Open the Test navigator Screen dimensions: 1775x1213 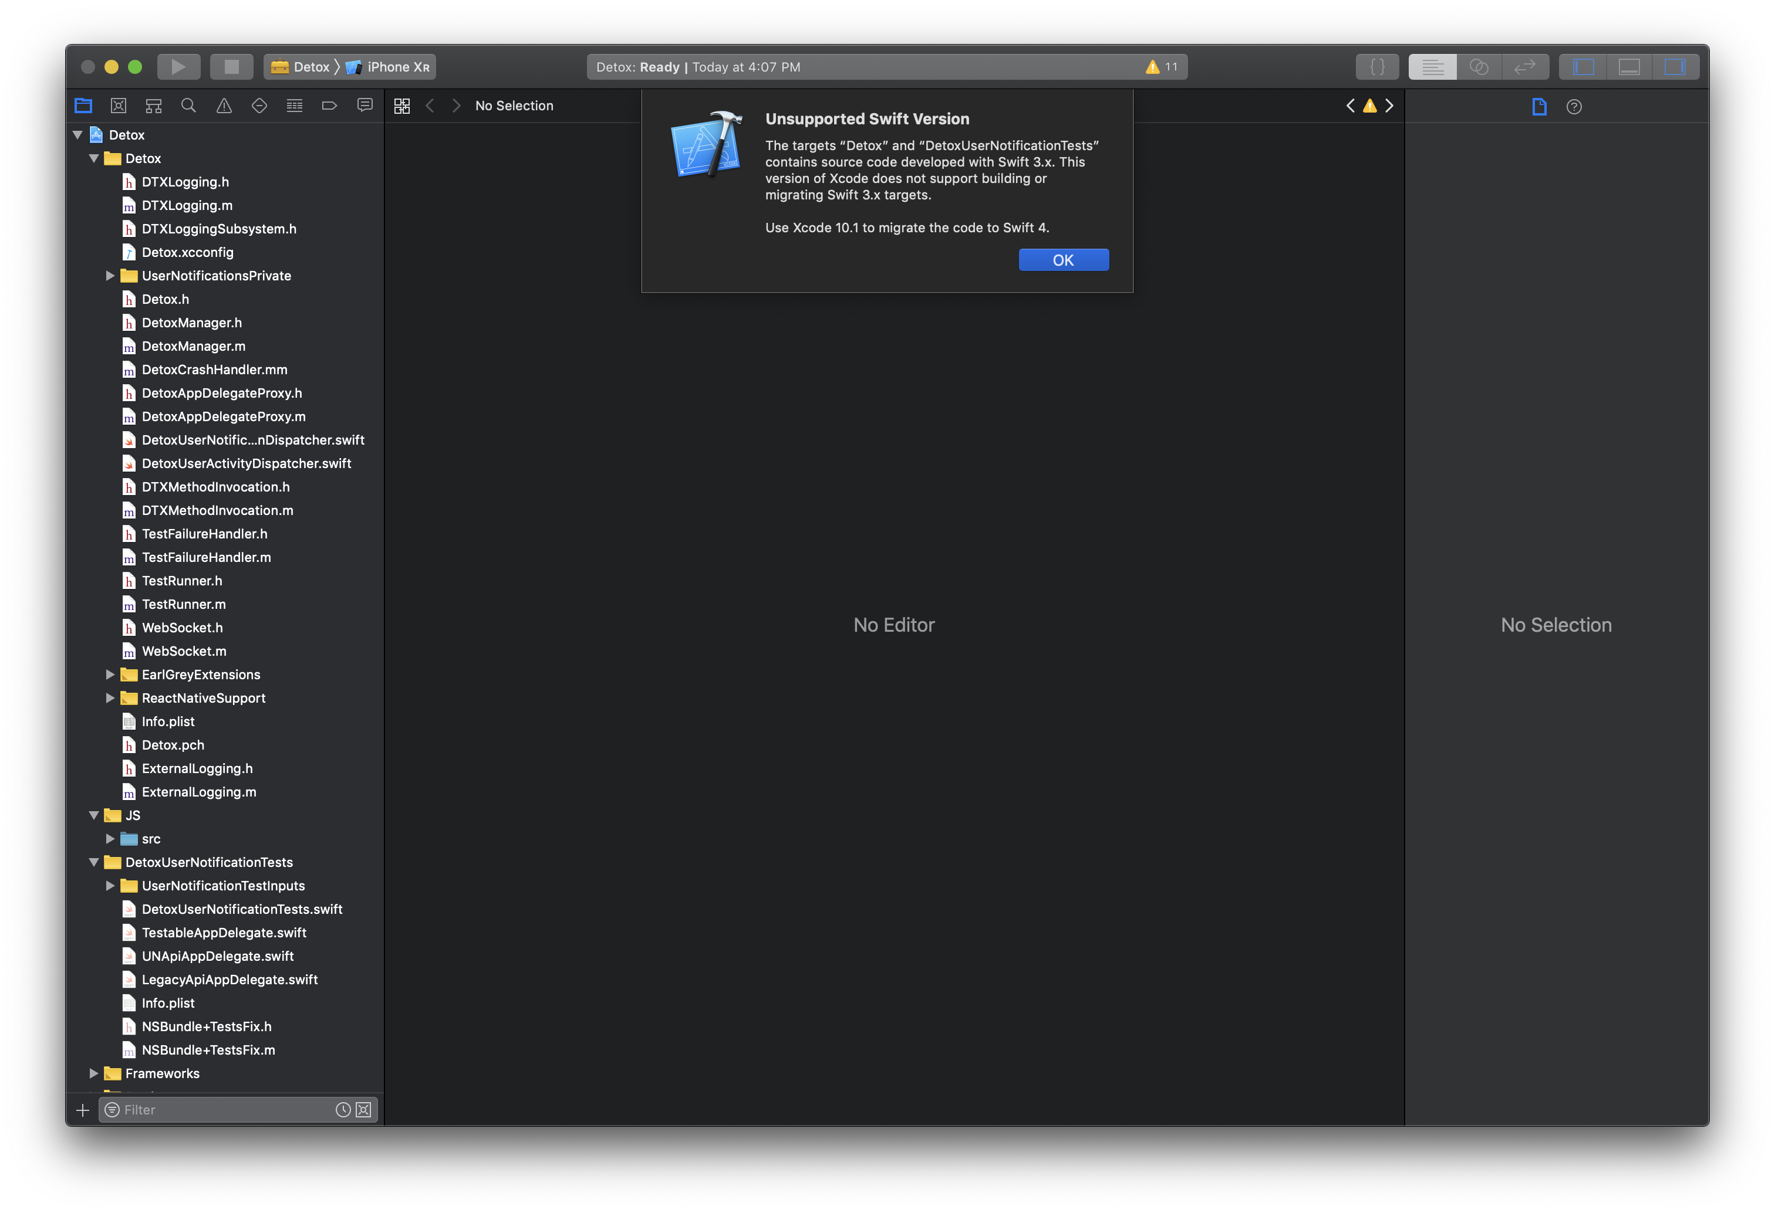[259, 106]
